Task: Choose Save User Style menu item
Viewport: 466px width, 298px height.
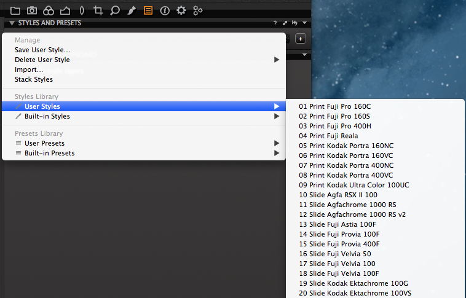Action: pos(144,50)
